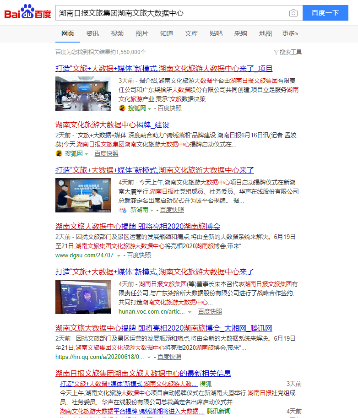Open result ending with 大湘网_腾讯网
358x418 pixels.
164,328
